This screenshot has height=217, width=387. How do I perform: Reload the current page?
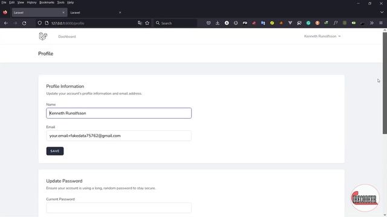click(x=24, y=23)
